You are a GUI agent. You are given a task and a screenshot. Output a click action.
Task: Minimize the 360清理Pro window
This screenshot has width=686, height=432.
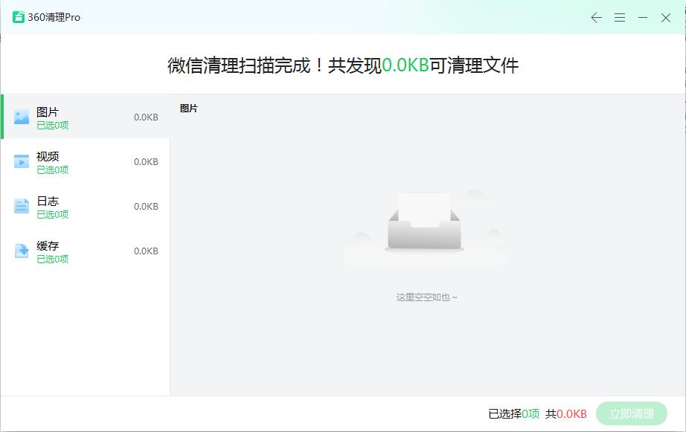click(643, 18)
